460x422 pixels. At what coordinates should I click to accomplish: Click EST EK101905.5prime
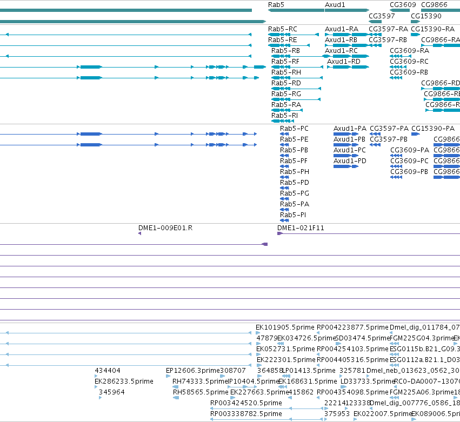point(285,327)
